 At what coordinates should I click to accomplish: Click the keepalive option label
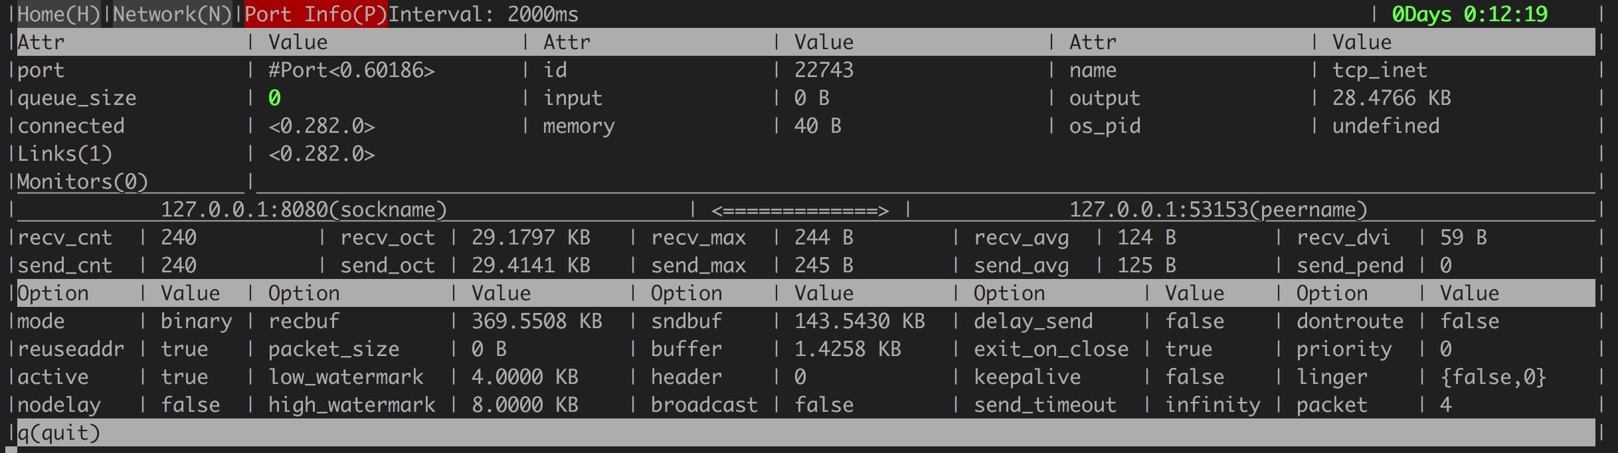1027,377
